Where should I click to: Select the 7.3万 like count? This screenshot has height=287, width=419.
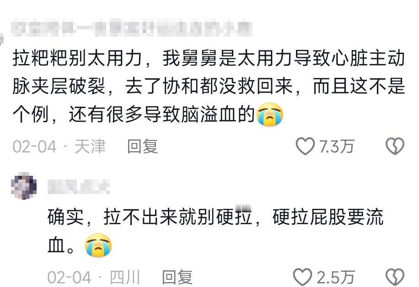point(336,146)
